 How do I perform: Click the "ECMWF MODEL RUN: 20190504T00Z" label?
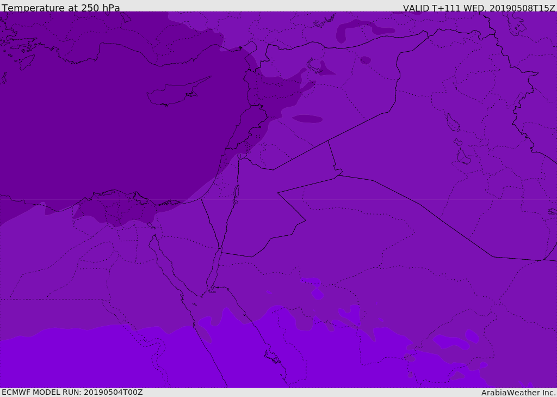point(72,392)
